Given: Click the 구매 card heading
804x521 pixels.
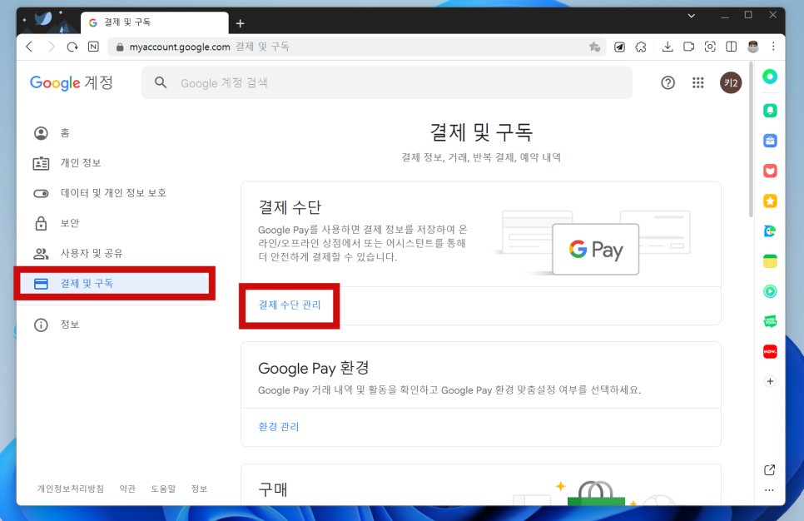Looking at the screenshot, I should (273, 489).
